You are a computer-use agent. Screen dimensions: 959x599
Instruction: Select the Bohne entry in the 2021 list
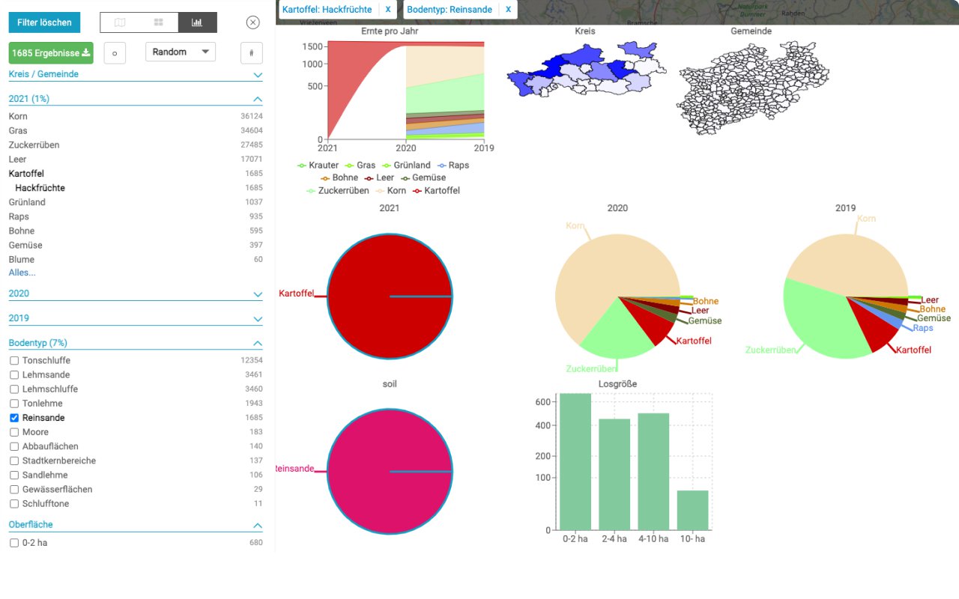tap(136, 231)
